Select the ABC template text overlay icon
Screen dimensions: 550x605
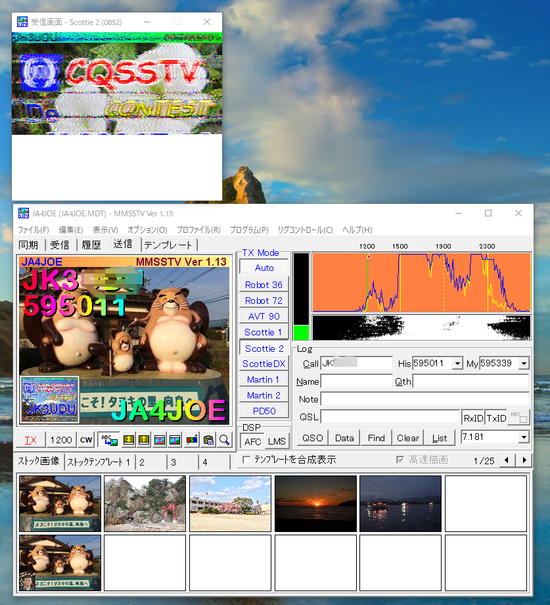[x=108, y=440]
